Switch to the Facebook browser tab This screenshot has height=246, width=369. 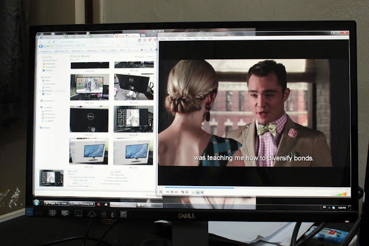coord(51,37)
